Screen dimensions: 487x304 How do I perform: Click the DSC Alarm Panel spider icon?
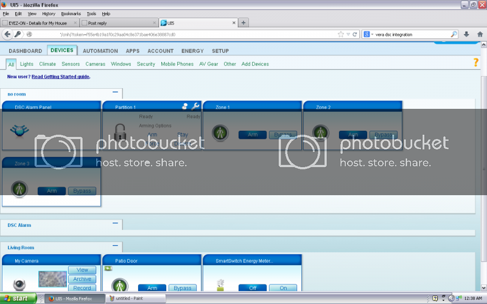coord(19,130)
